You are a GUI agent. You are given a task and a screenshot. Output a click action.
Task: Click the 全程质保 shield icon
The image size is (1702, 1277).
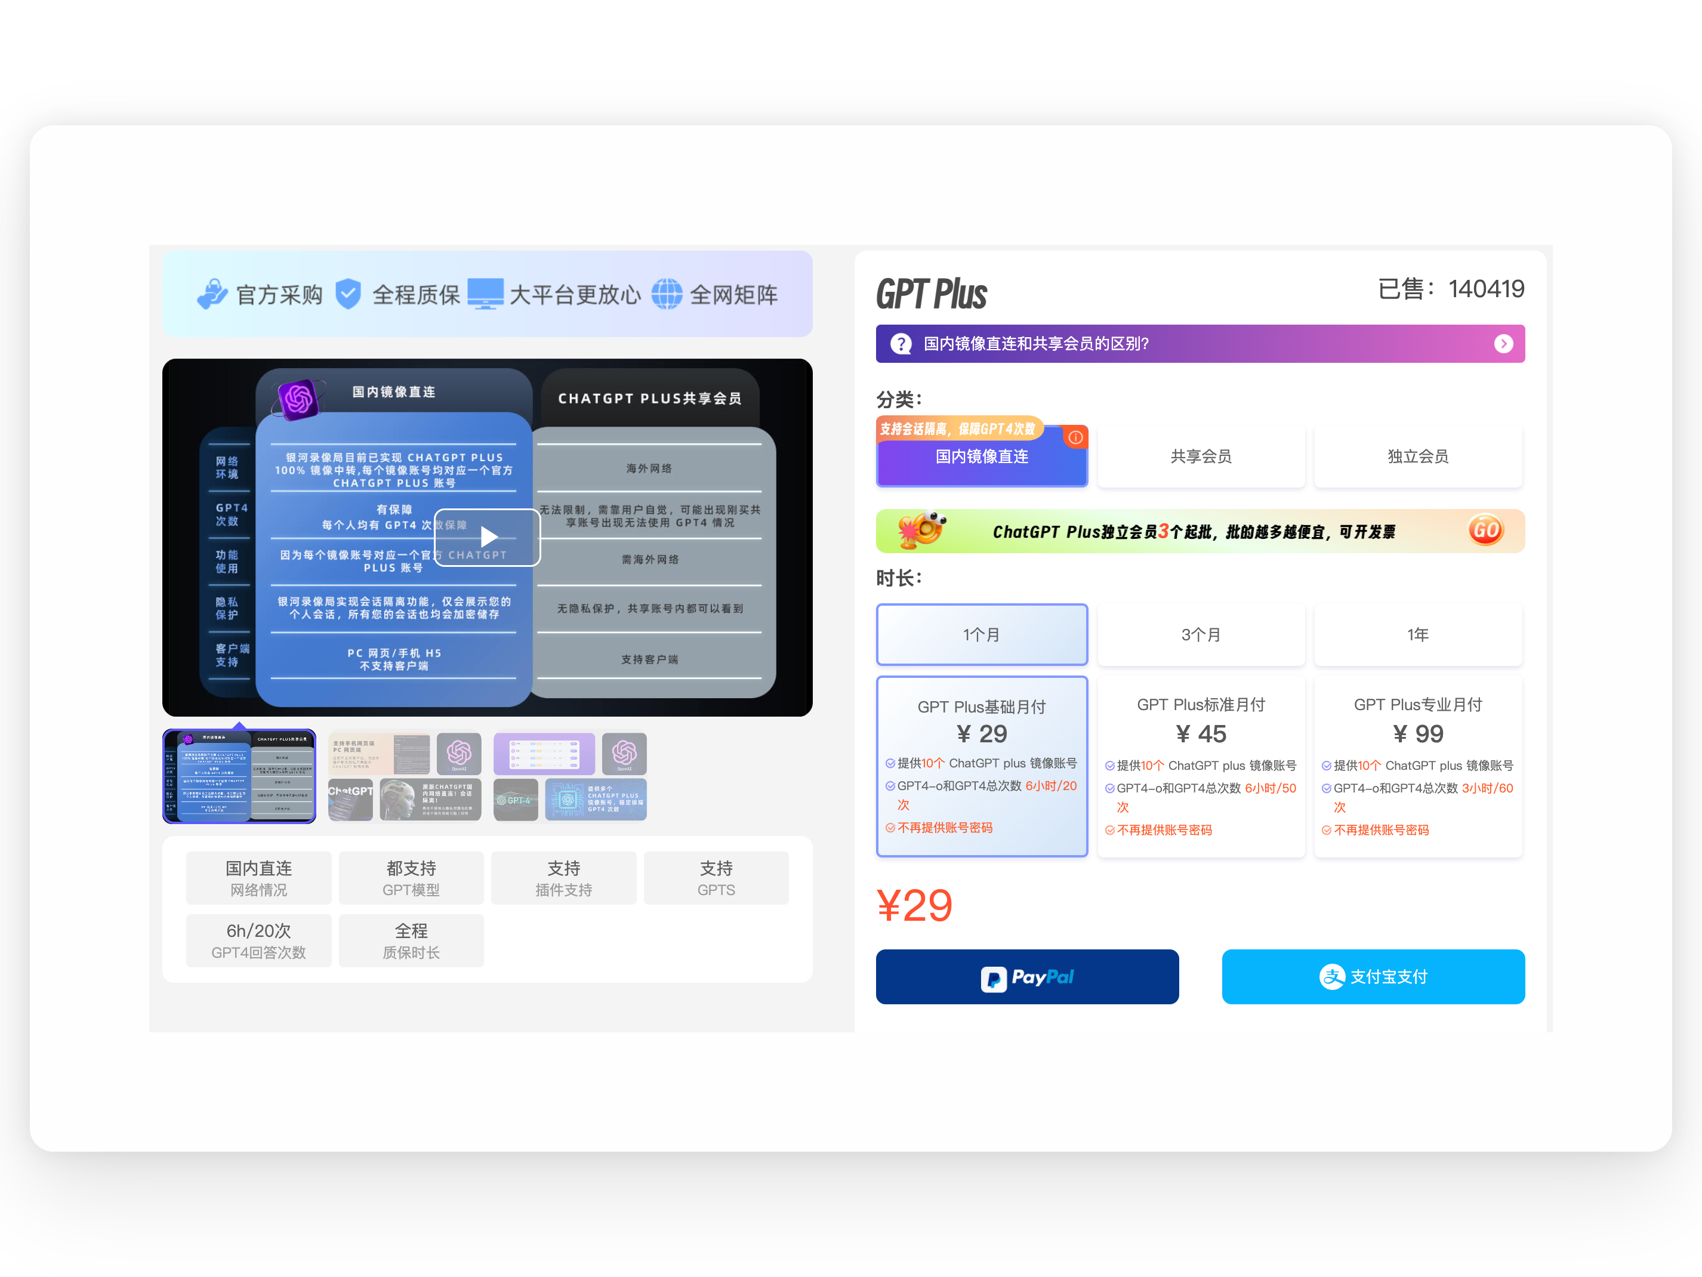pos(349,294)
